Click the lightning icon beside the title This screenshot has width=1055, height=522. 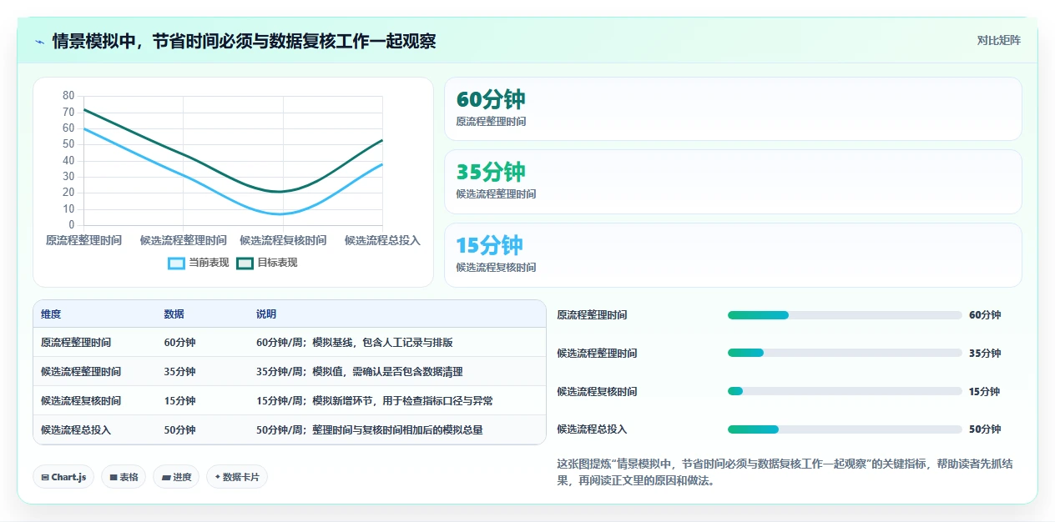tap(40, 42)
